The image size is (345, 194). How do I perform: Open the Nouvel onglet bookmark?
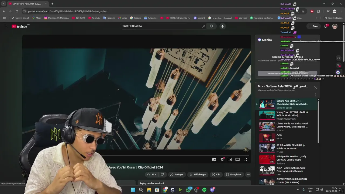point(20,18)
